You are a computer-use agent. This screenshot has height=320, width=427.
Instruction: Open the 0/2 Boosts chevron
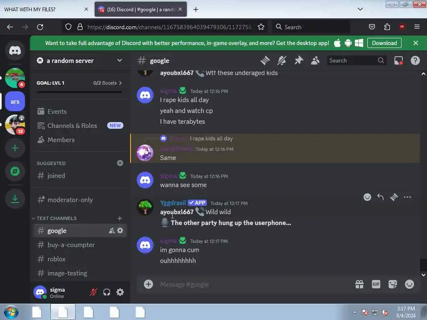coord(121,83)
